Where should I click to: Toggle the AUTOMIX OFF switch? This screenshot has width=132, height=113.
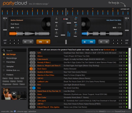point(125,9)
